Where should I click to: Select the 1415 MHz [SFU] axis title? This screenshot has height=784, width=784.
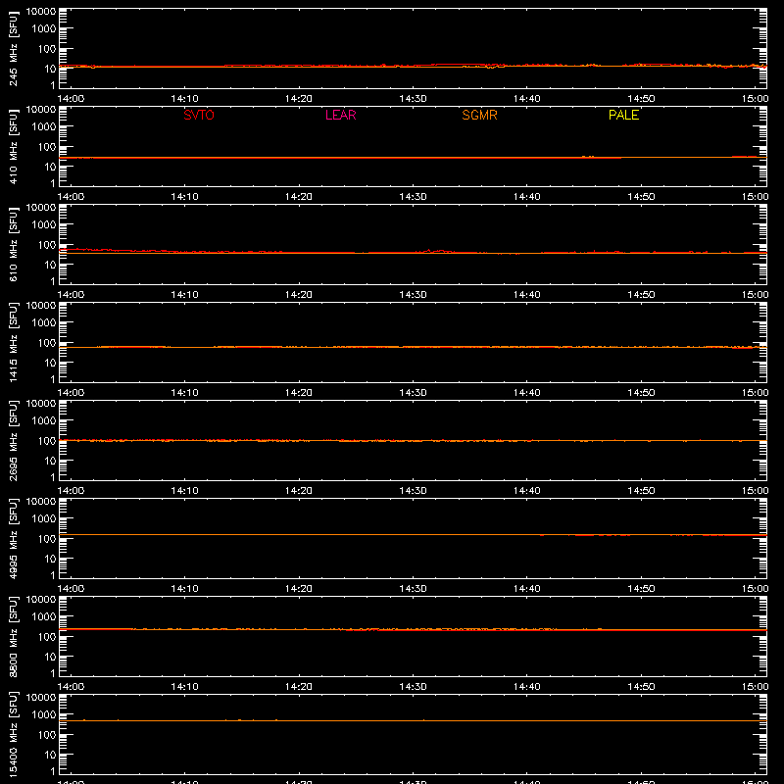(x=13, y=342)
